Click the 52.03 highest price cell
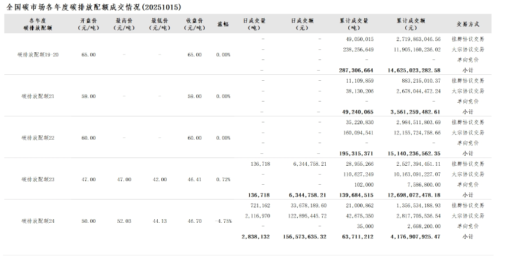 124,220
